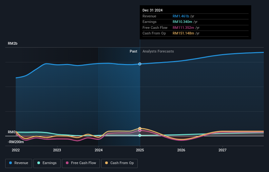Click the 2022 x-axis label

(x=16, y=150)
